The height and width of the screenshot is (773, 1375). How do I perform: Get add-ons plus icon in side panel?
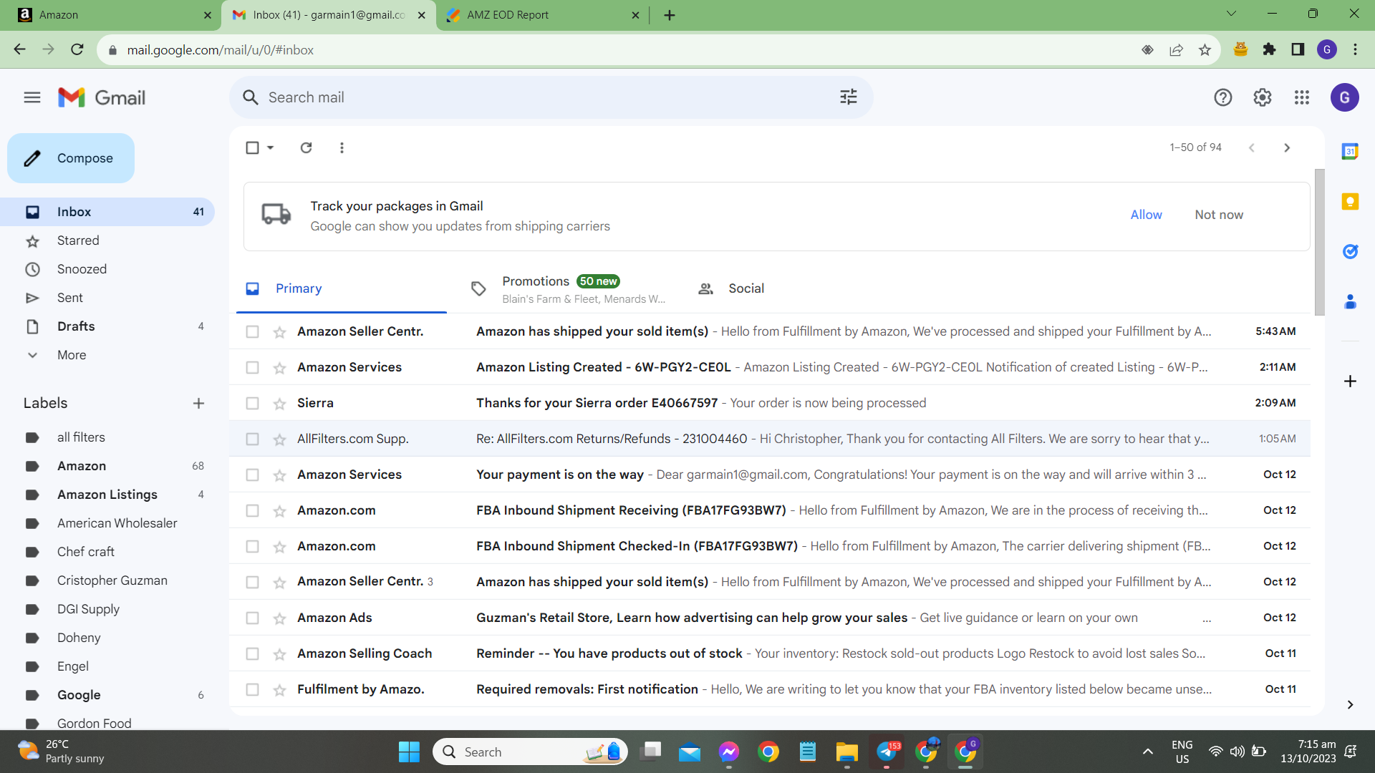pos(1350,381)
